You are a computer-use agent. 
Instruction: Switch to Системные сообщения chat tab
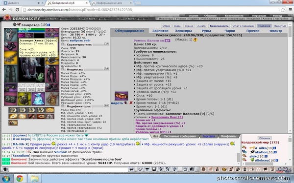(179, 136)
